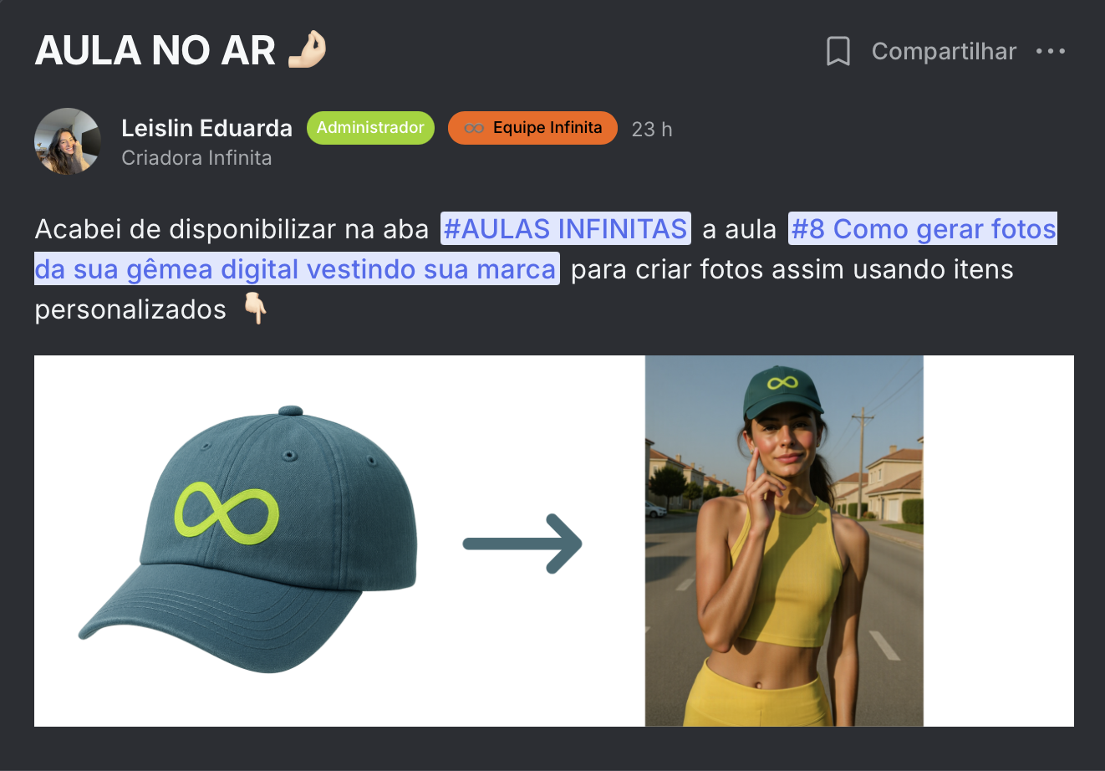Click the Compartilhar share button
This screenshot has height=771, width=1105.
[944, 51]
